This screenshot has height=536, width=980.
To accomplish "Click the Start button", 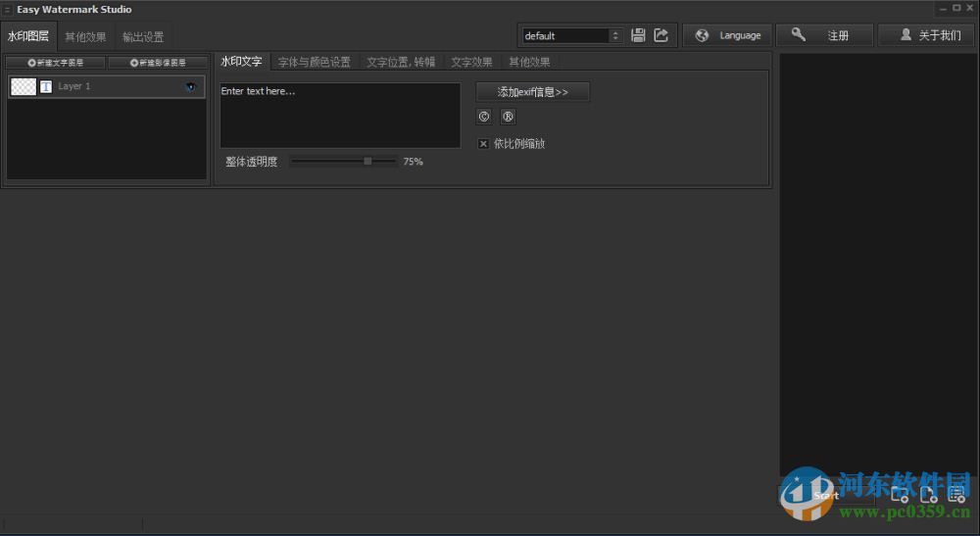I will 826,496.
